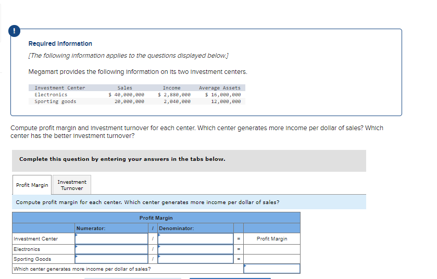Click the Sporting Goods row label in answer table

pos(32,259)
